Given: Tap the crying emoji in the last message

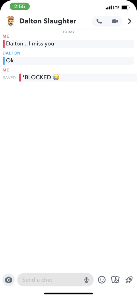Looking at the screenshot, I should 56,77.
